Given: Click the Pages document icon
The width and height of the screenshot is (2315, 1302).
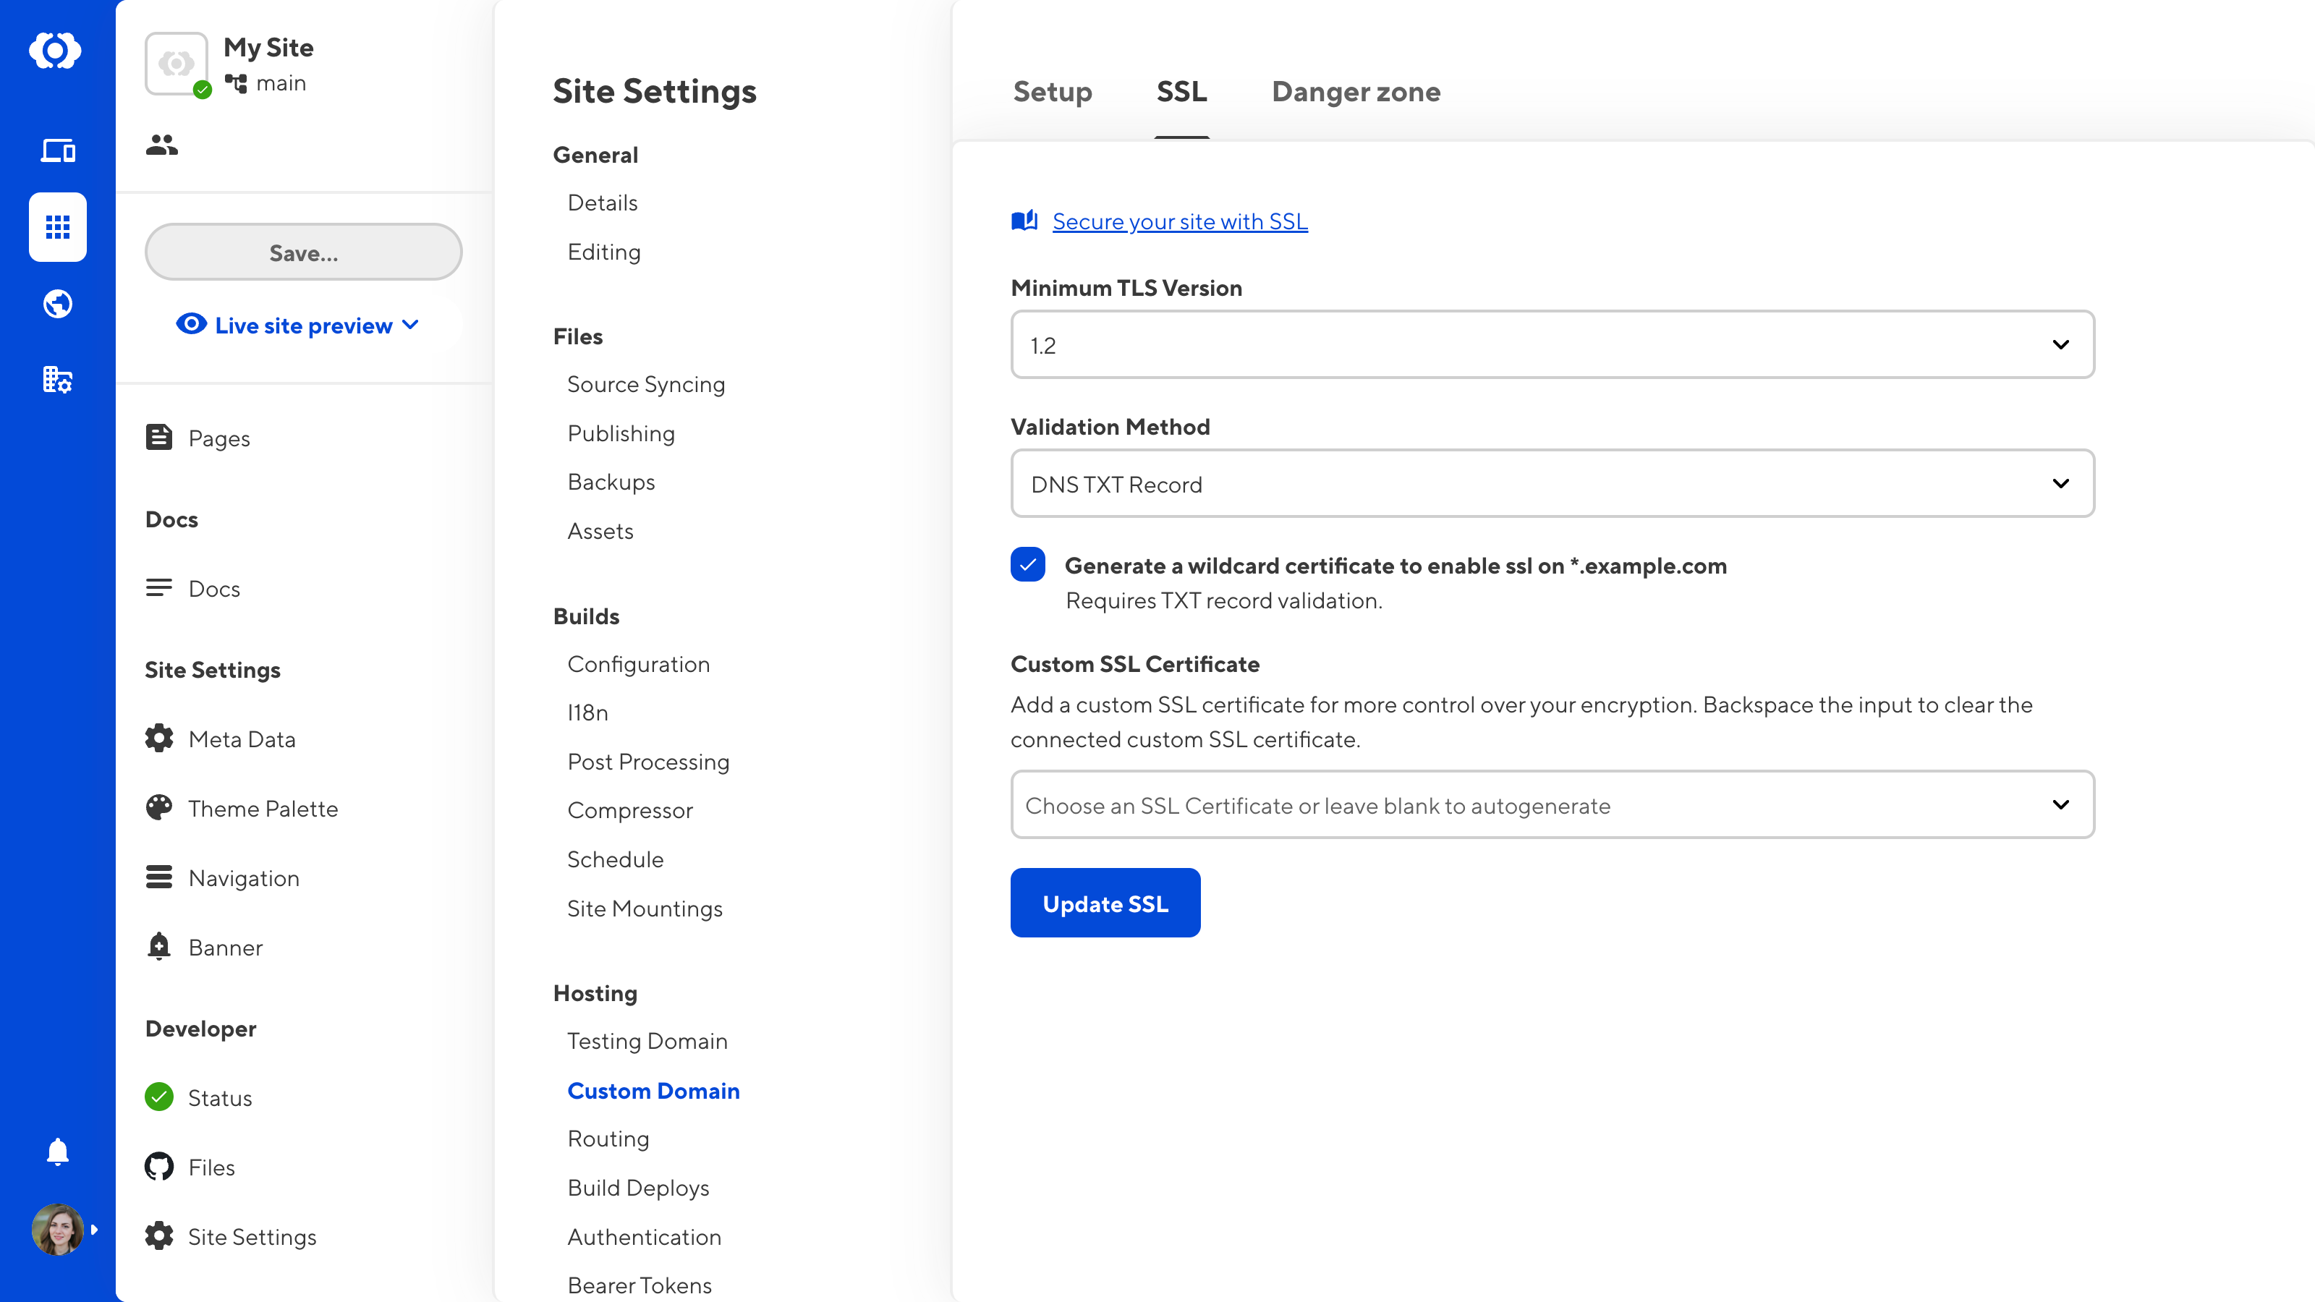Looking at the screenshot, I should 159,438.
